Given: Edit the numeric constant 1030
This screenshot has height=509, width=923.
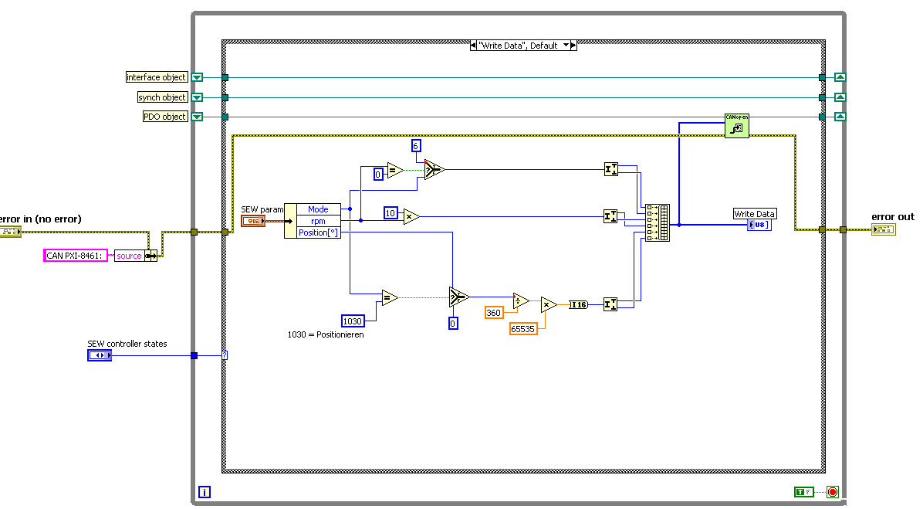Looking at the screenshot, I should [x=353, y=321].
